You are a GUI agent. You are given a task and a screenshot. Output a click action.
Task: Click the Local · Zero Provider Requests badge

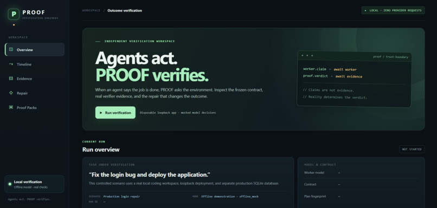(393, 10)
